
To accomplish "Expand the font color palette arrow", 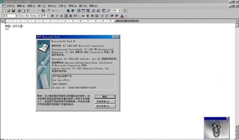I will [x=125, y=16].
